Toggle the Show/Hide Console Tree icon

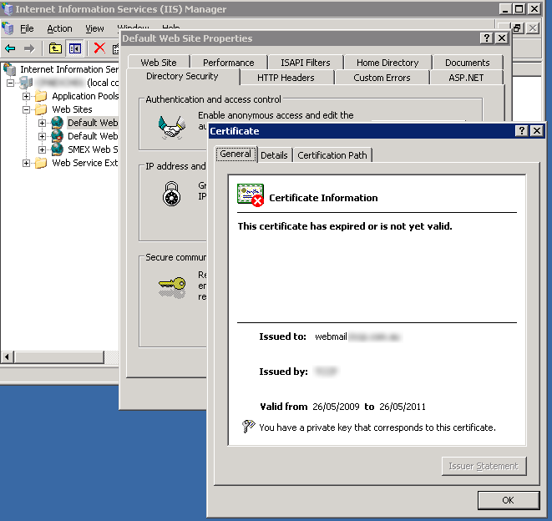click(75, 48)
